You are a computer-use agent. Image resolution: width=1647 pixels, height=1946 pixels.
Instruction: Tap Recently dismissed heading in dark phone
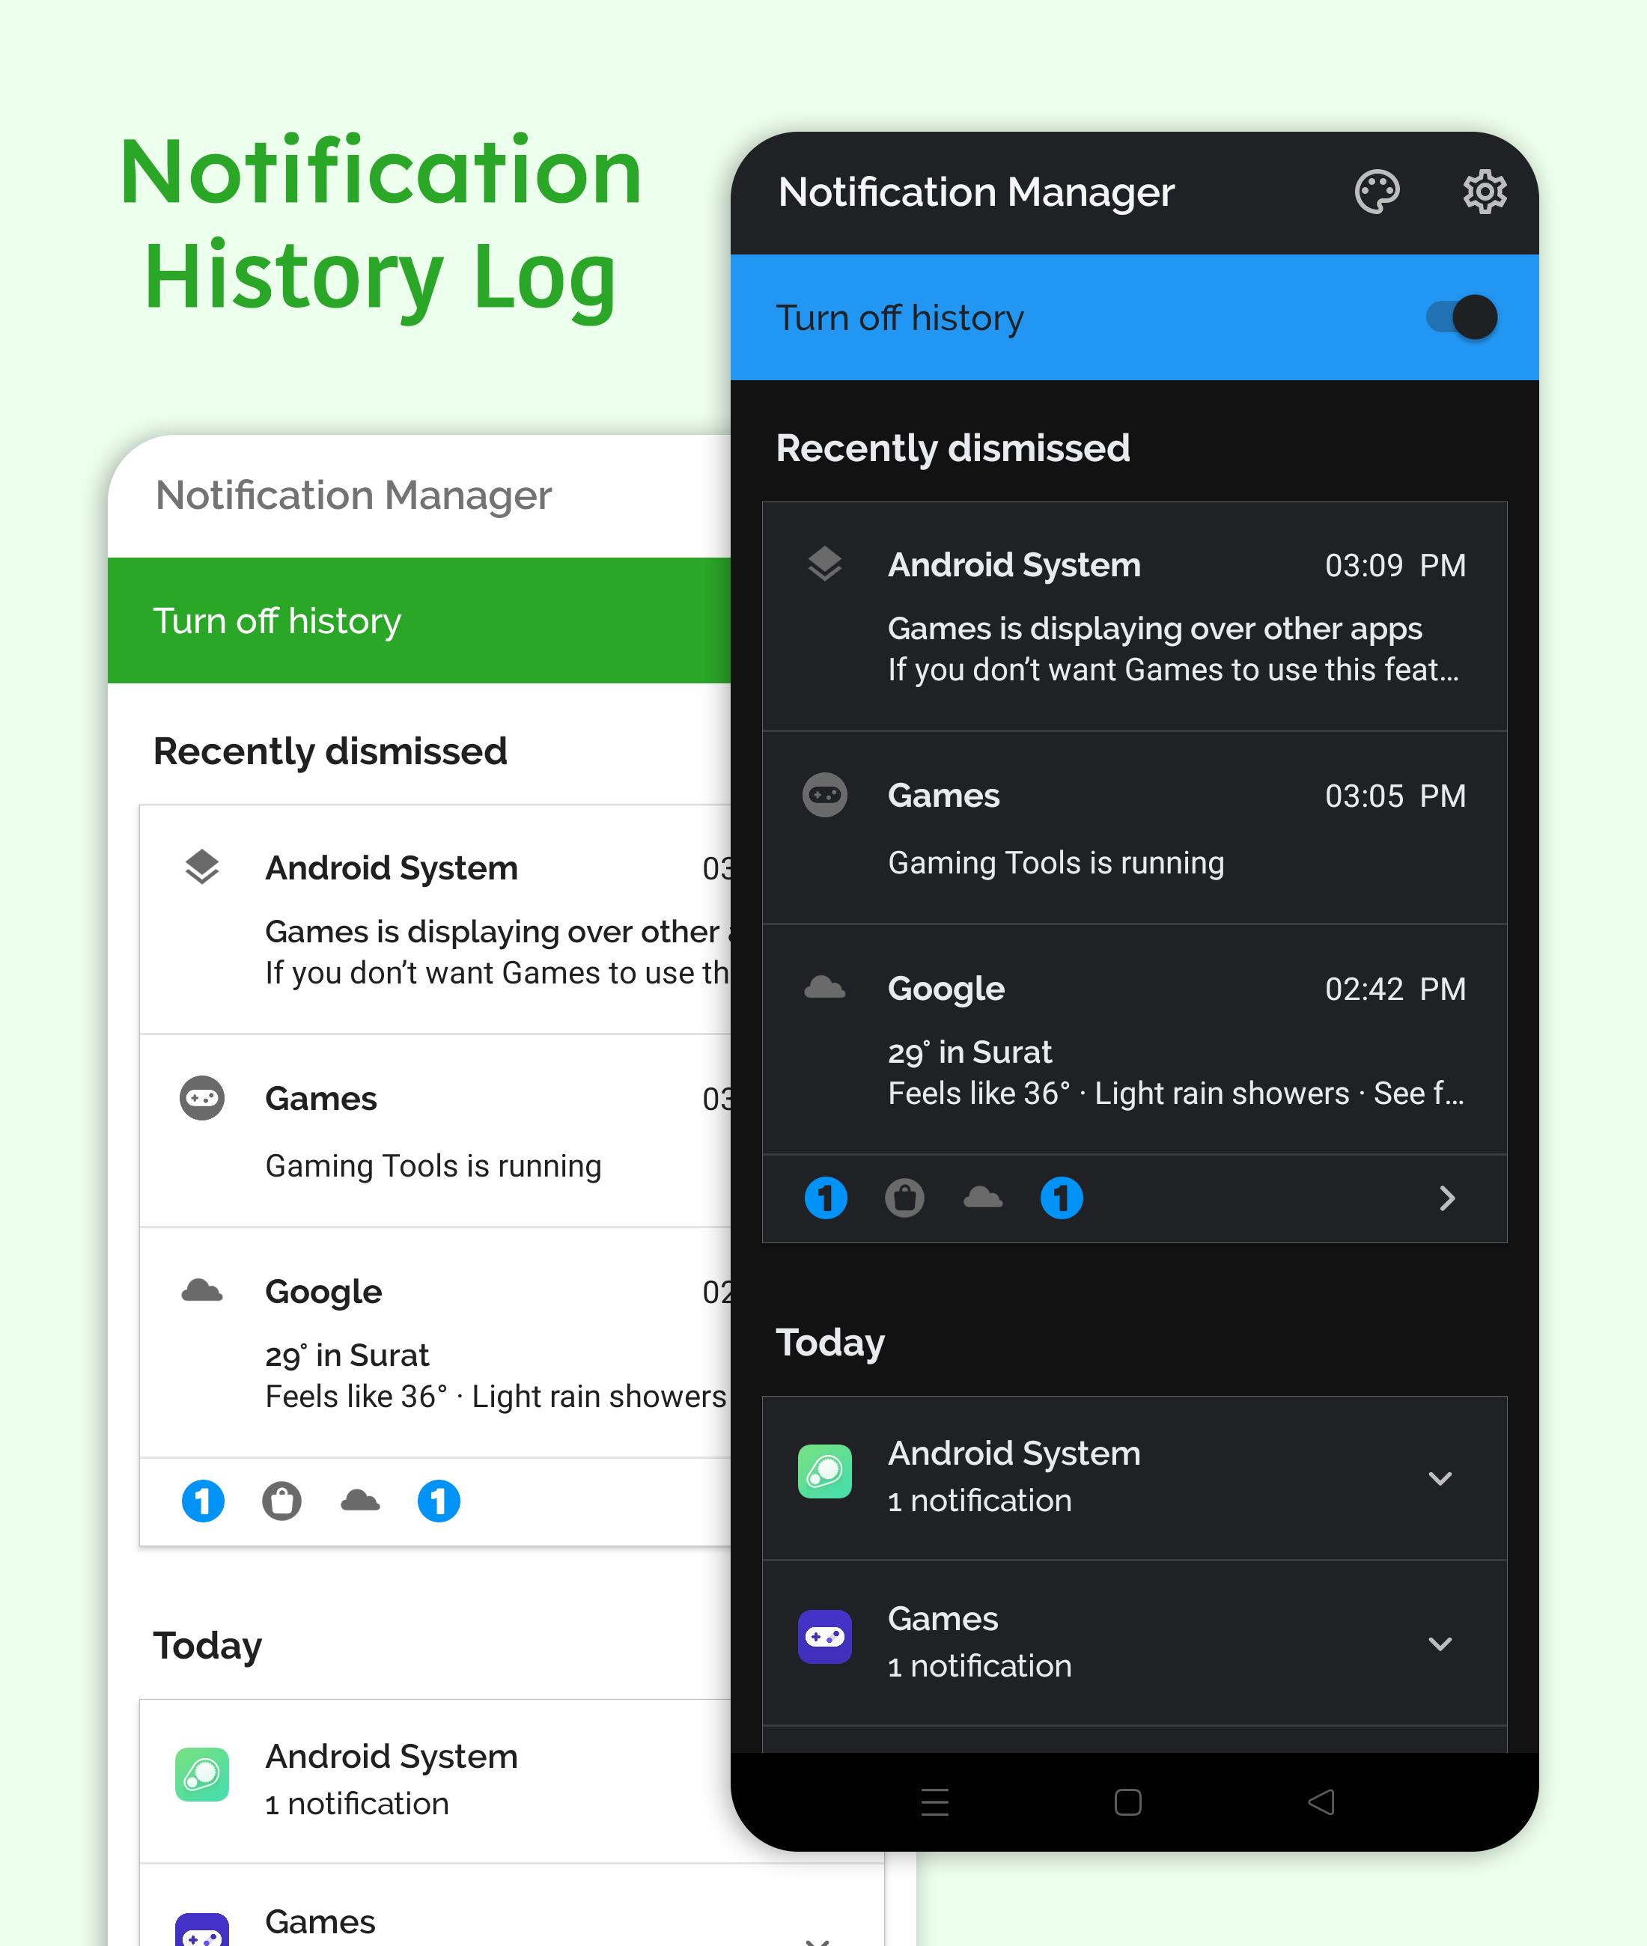coord(953,449)
